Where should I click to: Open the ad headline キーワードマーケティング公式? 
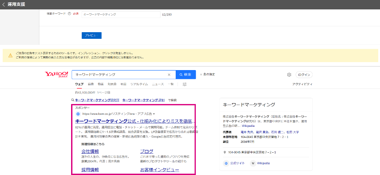tap(135, 121)
